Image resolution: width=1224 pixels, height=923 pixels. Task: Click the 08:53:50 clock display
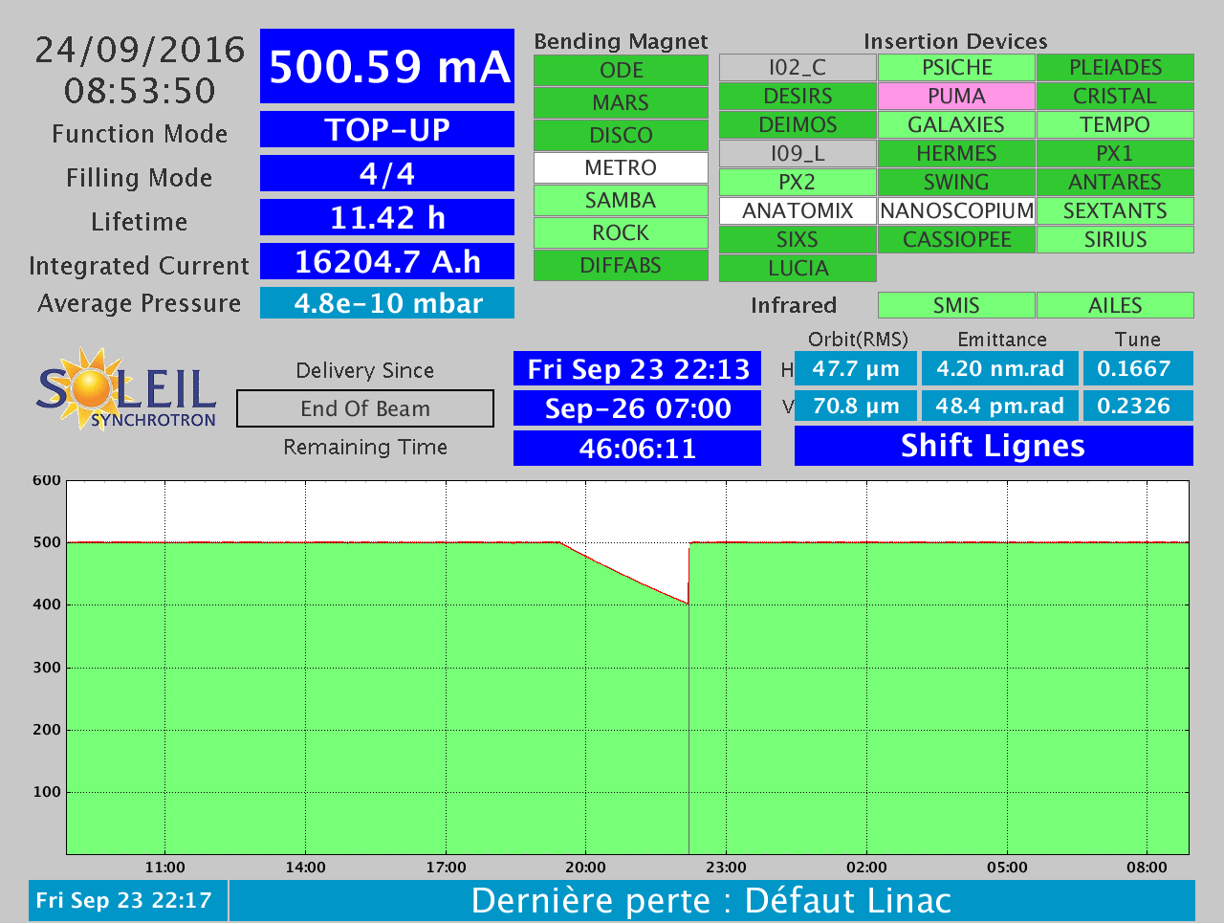coord(141,91)
